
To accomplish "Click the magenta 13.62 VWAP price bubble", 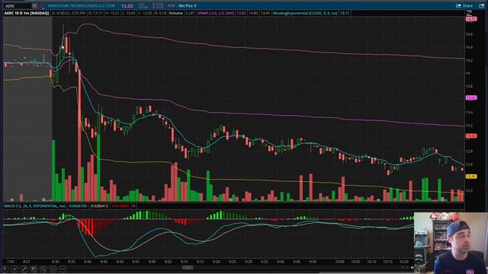I will pos(471,97).
